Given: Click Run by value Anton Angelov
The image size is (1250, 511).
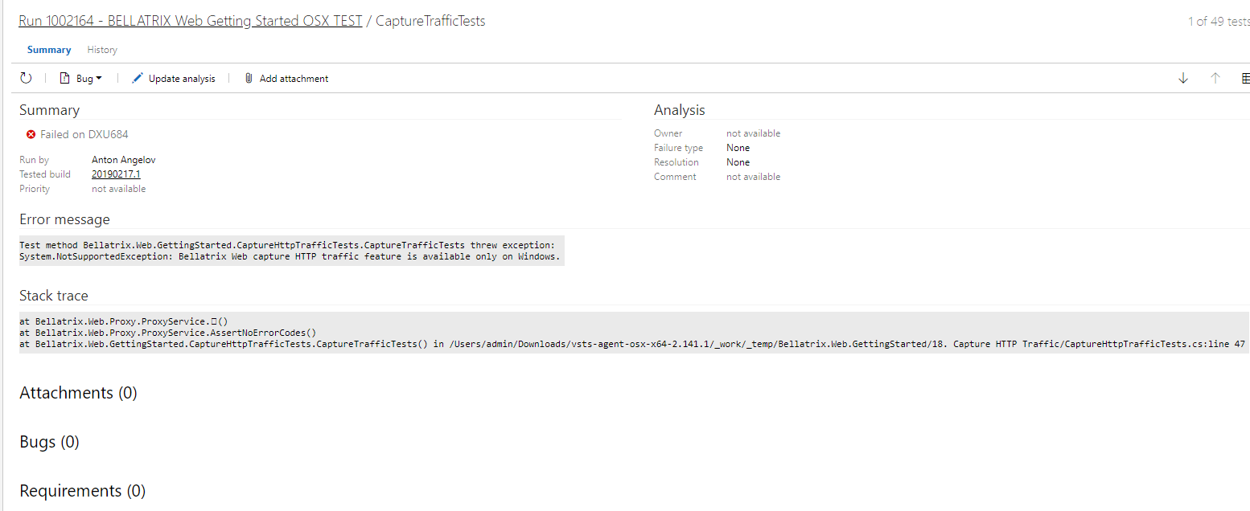Looking at the screenshot, I should (123, 160).
